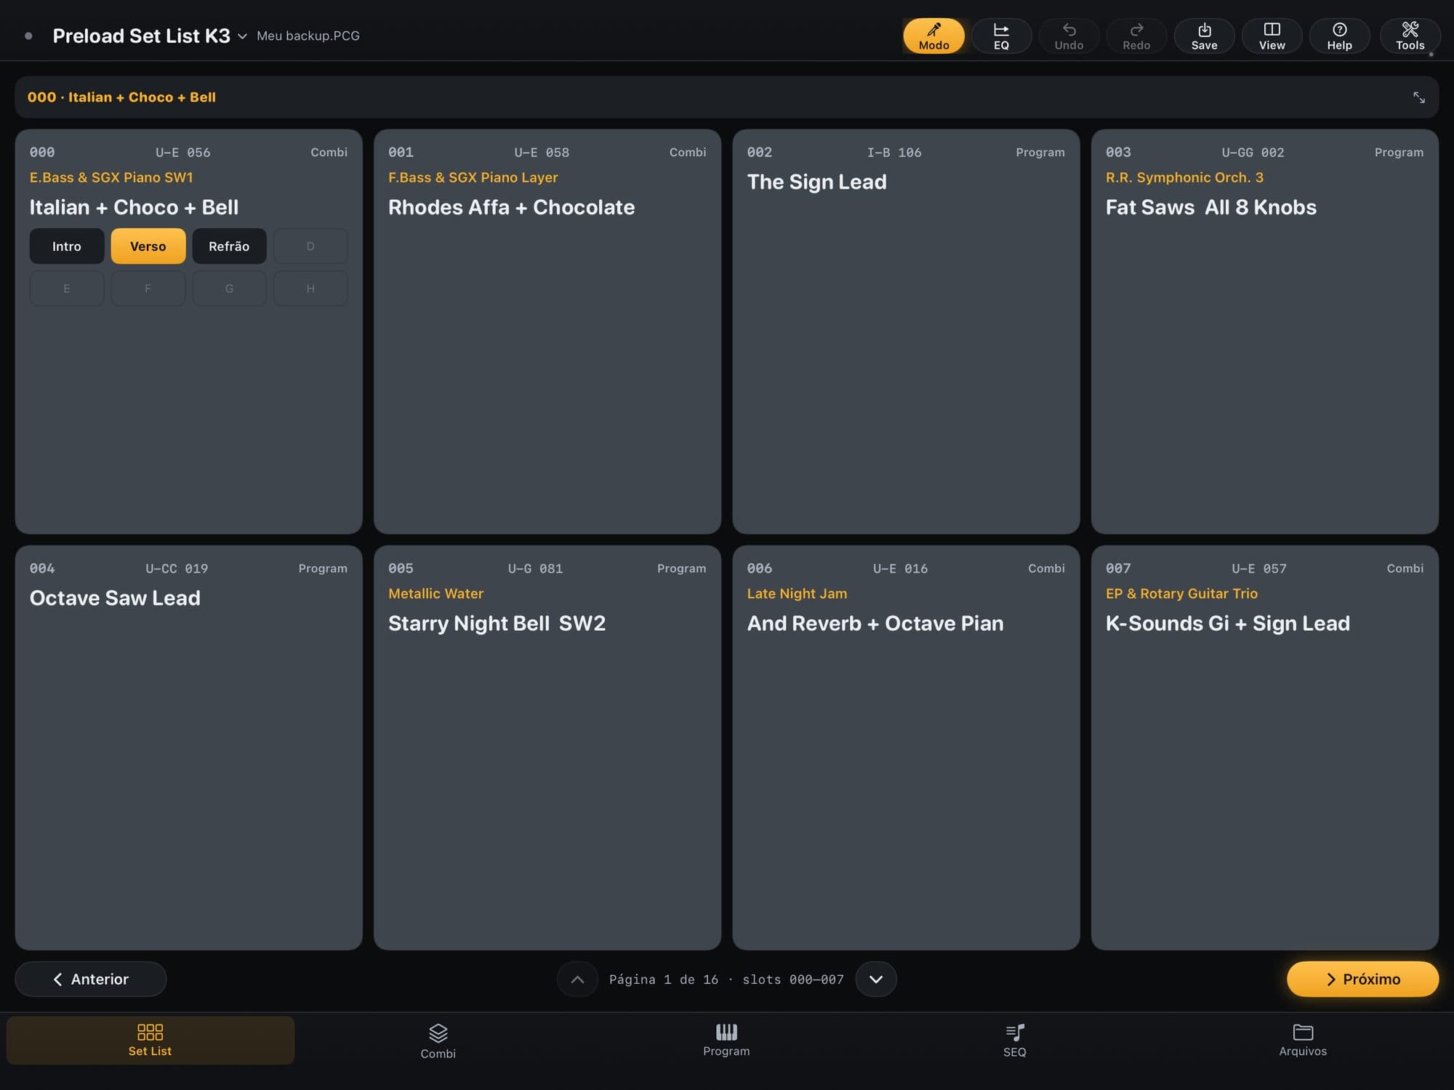Click the E.Bass & SGX Piano SW1 label
Screen dimensions: 1454x1090
(x=111, y=177)
